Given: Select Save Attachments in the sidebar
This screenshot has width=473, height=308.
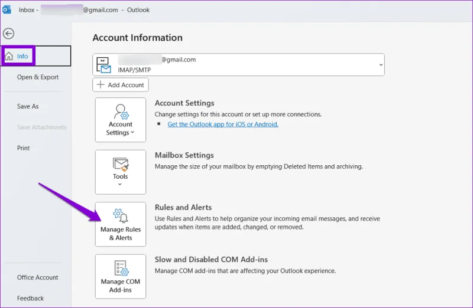Looking at the screenshot, I should [x=41, y=127].
